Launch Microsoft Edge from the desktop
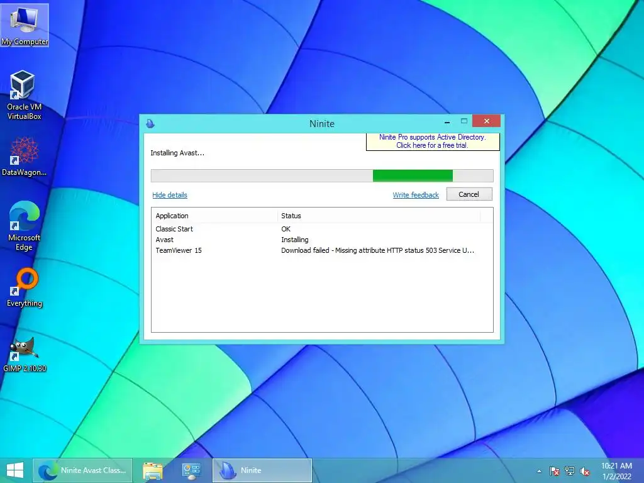 click(24, 226)
